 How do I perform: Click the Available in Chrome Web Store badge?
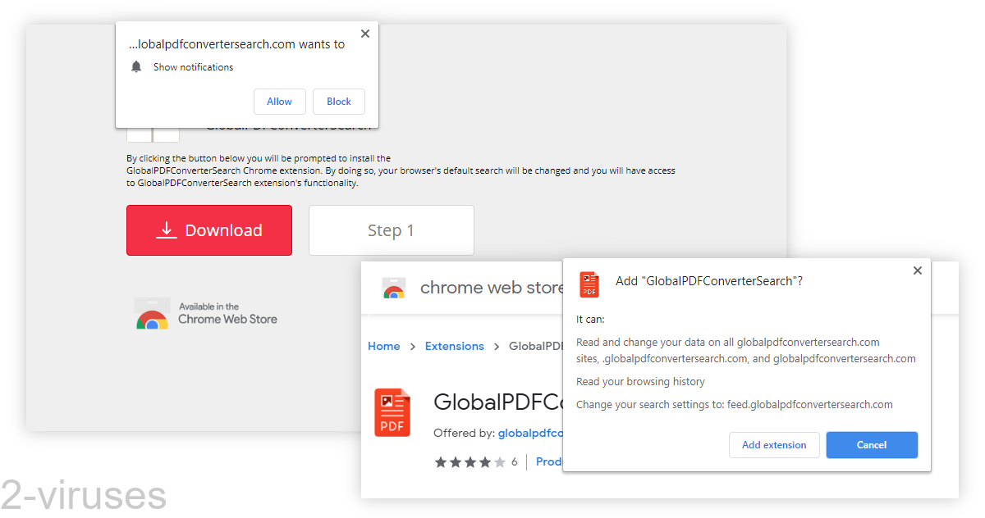(x=206, y=313)
